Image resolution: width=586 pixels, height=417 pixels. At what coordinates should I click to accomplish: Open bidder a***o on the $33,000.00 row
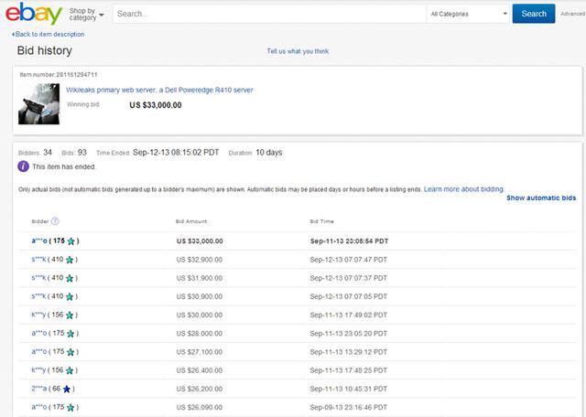click(39, 241)
